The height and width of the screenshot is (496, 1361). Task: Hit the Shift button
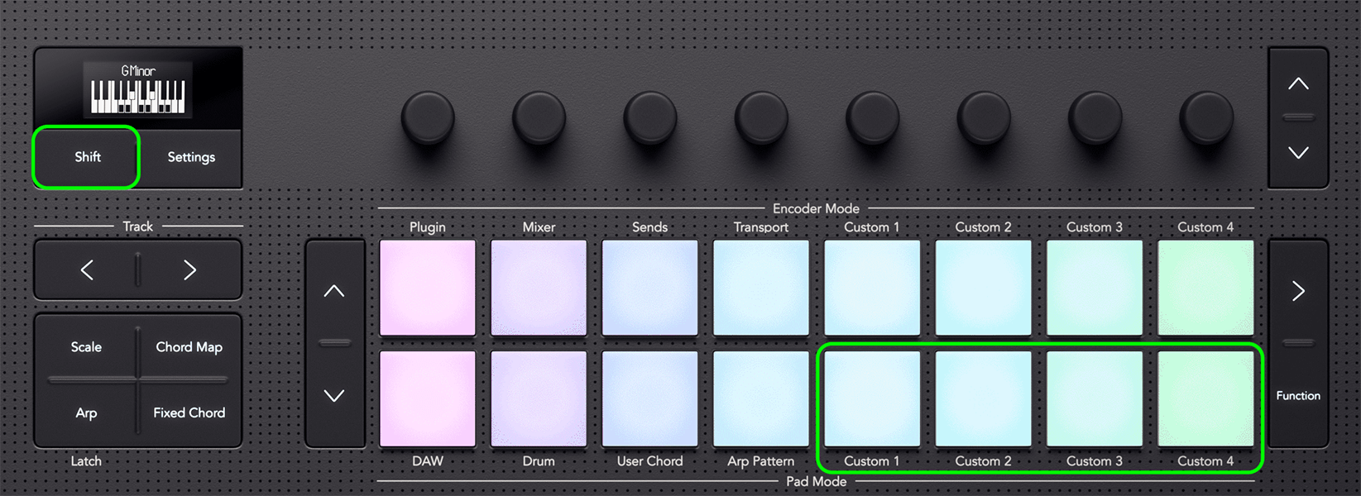tap(86, 157)
